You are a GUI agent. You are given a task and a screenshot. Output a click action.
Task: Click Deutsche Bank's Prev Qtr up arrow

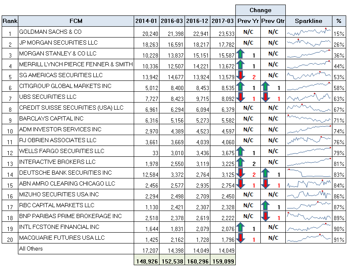[266, 173]
